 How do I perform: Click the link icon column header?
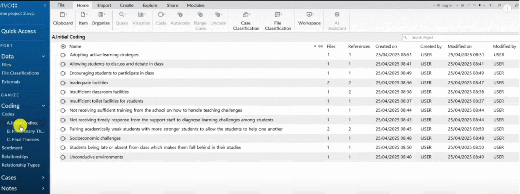tap(320, 47)
